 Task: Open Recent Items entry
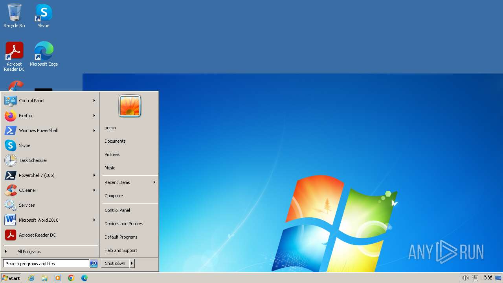[x=130, y=182]
